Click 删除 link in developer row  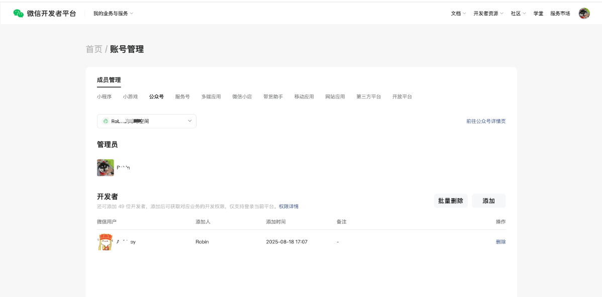[500, 242]
